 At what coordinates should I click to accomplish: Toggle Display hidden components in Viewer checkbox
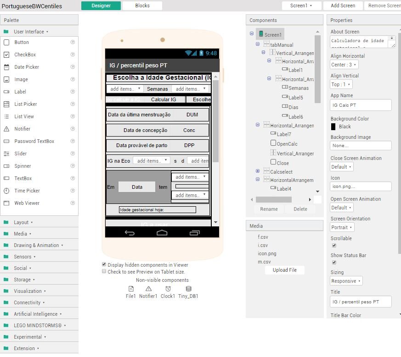pos(104,264)
